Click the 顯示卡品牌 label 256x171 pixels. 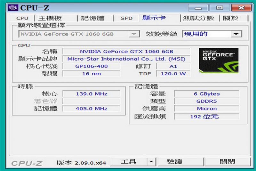(x=38, y=59)
